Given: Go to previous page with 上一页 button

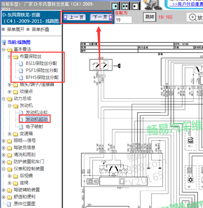Looking at the screenshot, I should (75, 17).
